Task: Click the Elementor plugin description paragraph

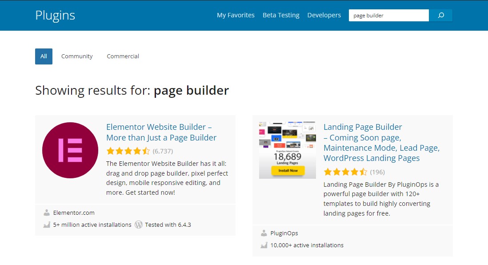Action: pos(167,178)
